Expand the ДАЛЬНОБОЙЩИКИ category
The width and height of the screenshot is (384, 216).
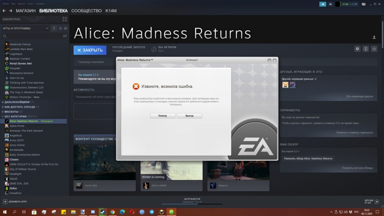coord(18,102)
